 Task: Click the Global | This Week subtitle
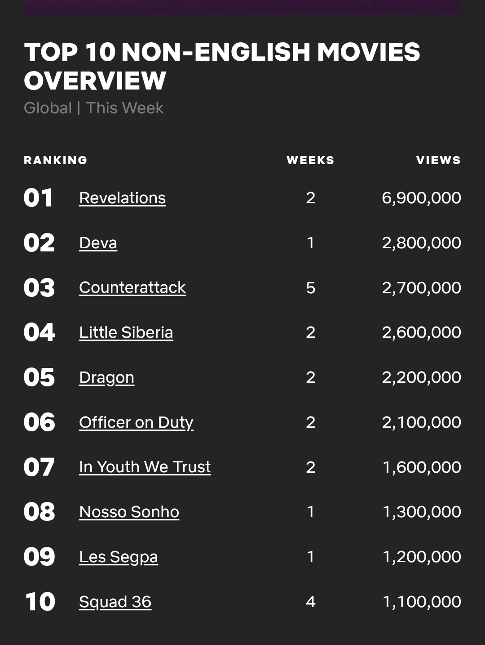pyautogui.click(x=93, y=108)
